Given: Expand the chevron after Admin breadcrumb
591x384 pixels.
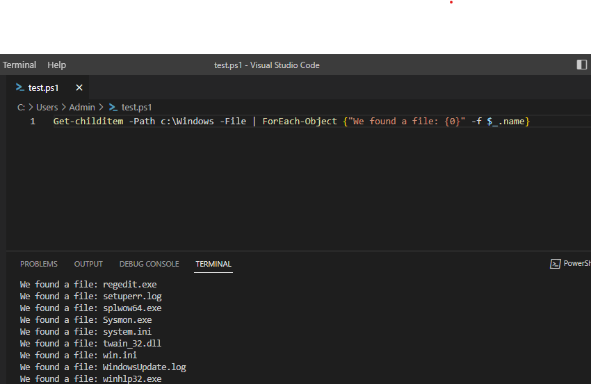Looking at the screenshot, I should (x=101, y=108).
